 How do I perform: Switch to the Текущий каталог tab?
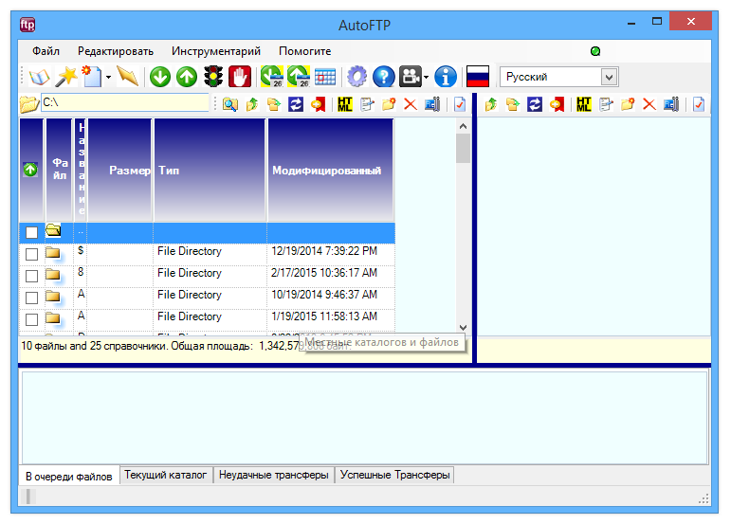point(166,475)
